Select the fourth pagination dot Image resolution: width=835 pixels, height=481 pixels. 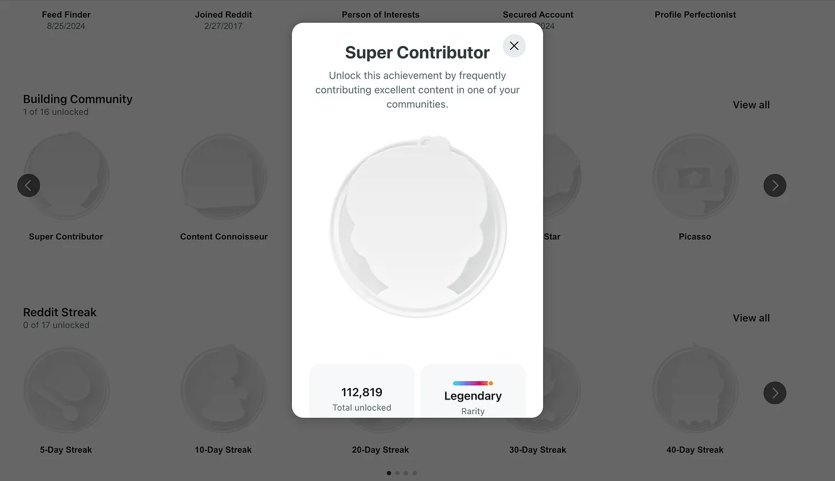[415, 474]
